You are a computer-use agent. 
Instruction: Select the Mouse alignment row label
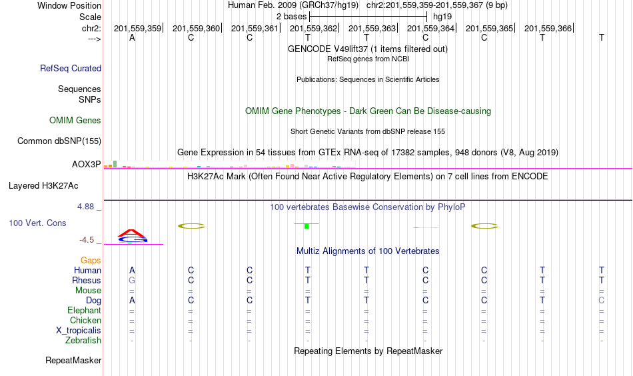coord(88,291)
